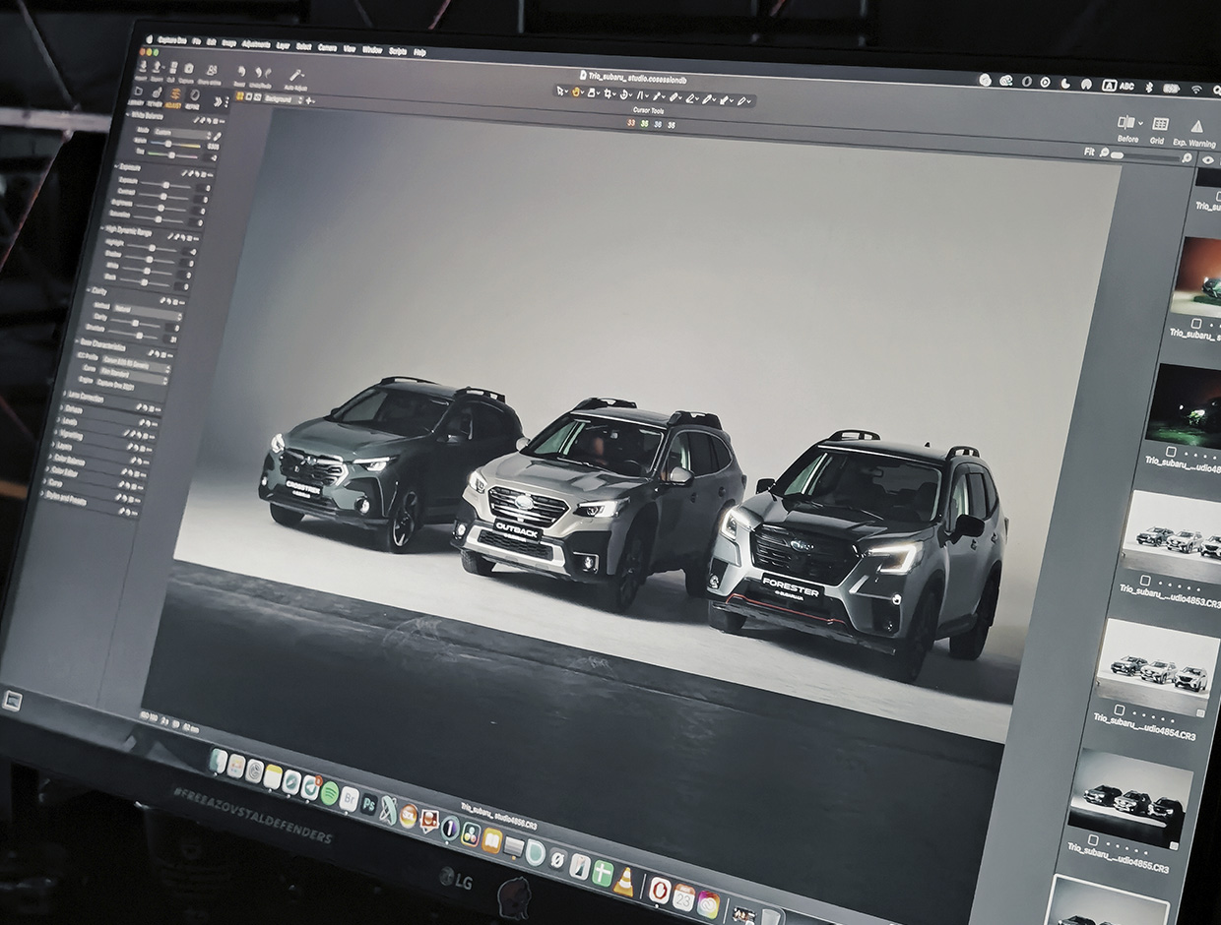Select the Pan hand cursor tool
The image size is (1221, 925).
point(576,92)
